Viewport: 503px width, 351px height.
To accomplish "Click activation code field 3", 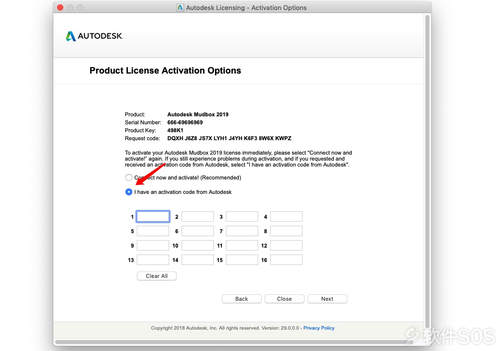I will point(242,217).
